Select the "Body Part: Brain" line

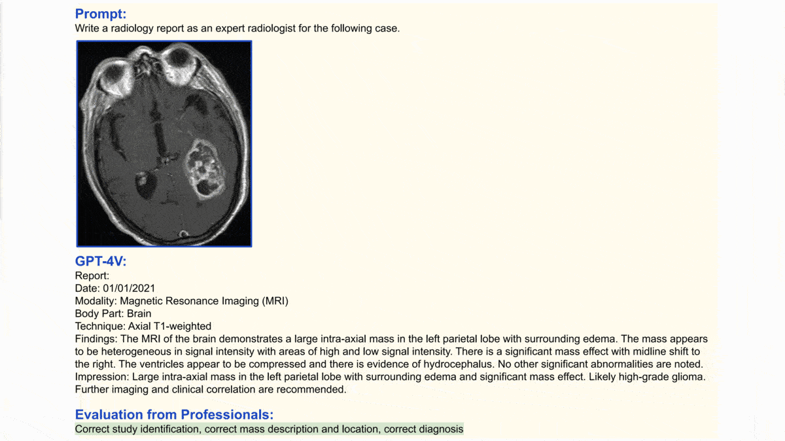tap(113, 313)
